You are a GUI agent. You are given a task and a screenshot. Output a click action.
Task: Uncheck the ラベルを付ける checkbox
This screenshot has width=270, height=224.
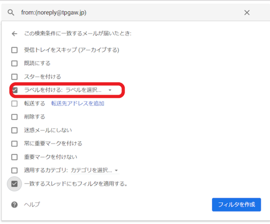click(15, 90)
